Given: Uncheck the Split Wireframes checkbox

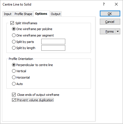Looking at the screenshot, I should [x=12, y=23].
